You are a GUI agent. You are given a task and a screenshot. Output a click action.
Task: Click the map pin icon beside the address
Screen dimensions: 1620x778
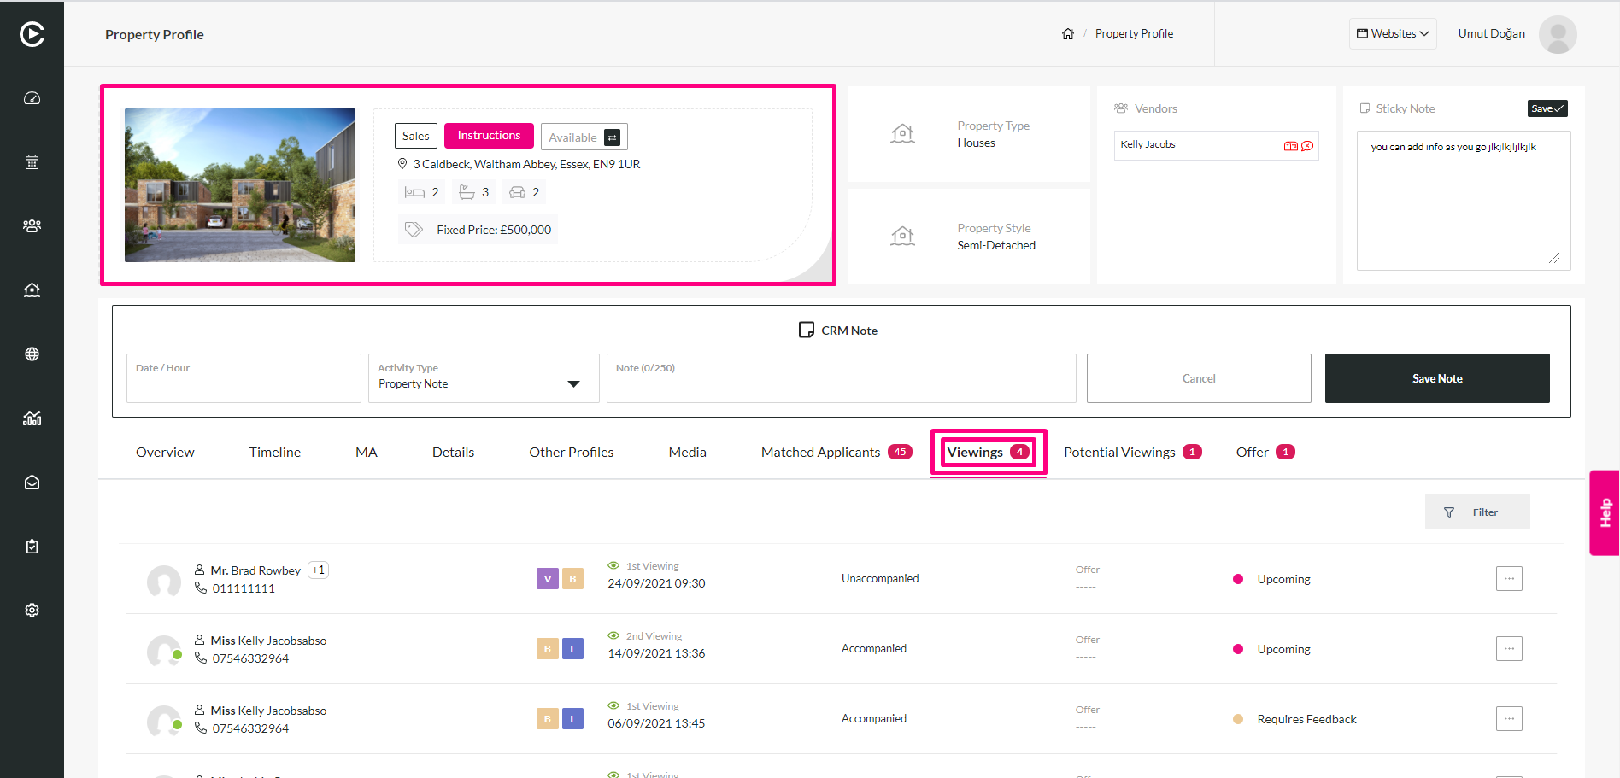(x=402, y=164)
